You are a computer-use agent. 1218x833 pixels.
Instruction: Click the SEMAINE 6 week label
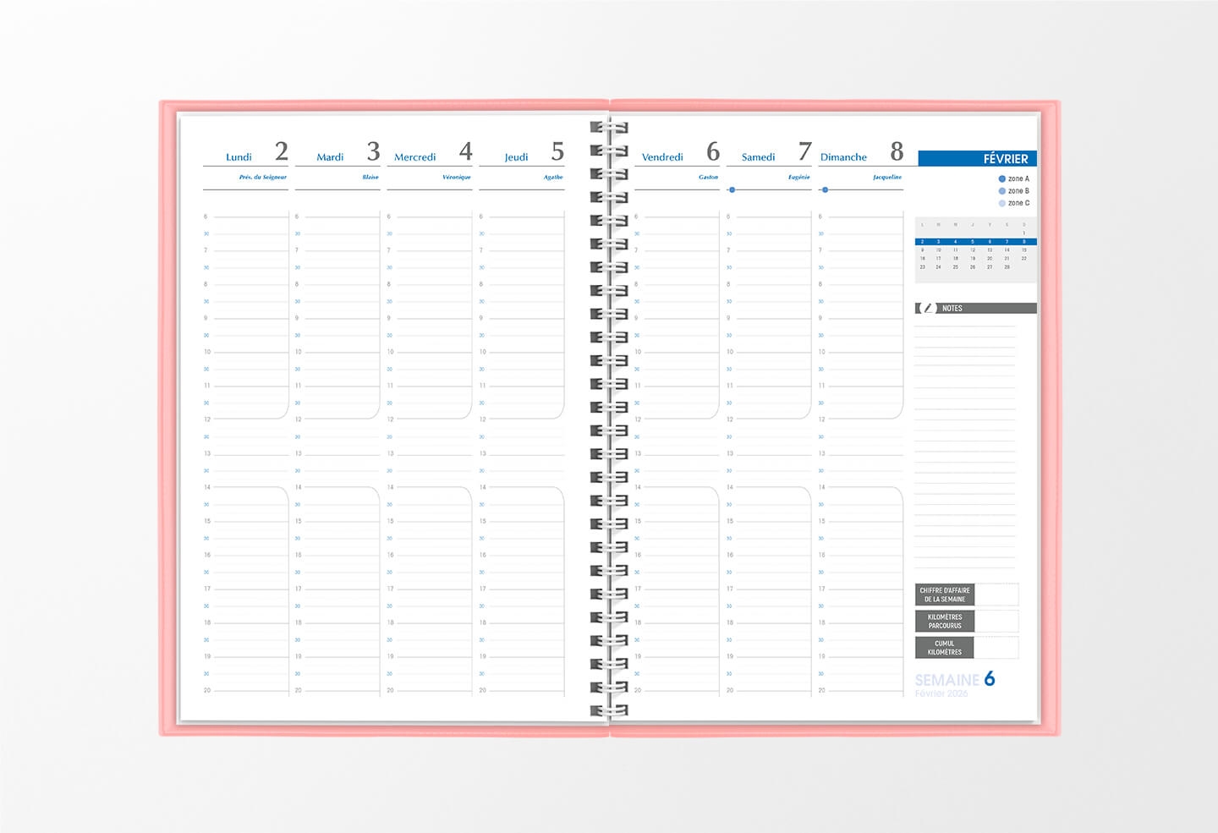[954, 680]
